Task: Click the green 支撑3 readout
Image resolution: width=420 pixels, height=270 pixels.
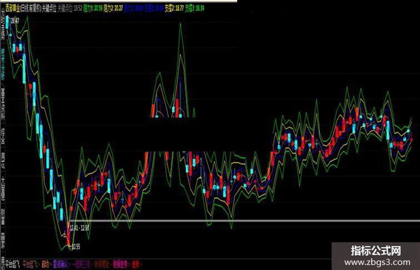Action: point(195,8)
